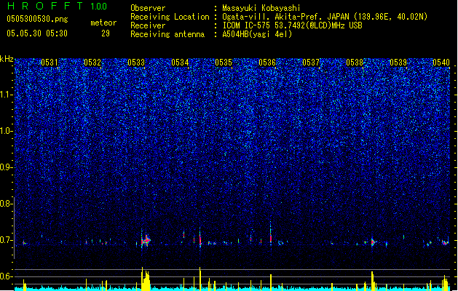Click the 0540 time marker
Screen dimensions: 458x291
[x=441, y=63]
